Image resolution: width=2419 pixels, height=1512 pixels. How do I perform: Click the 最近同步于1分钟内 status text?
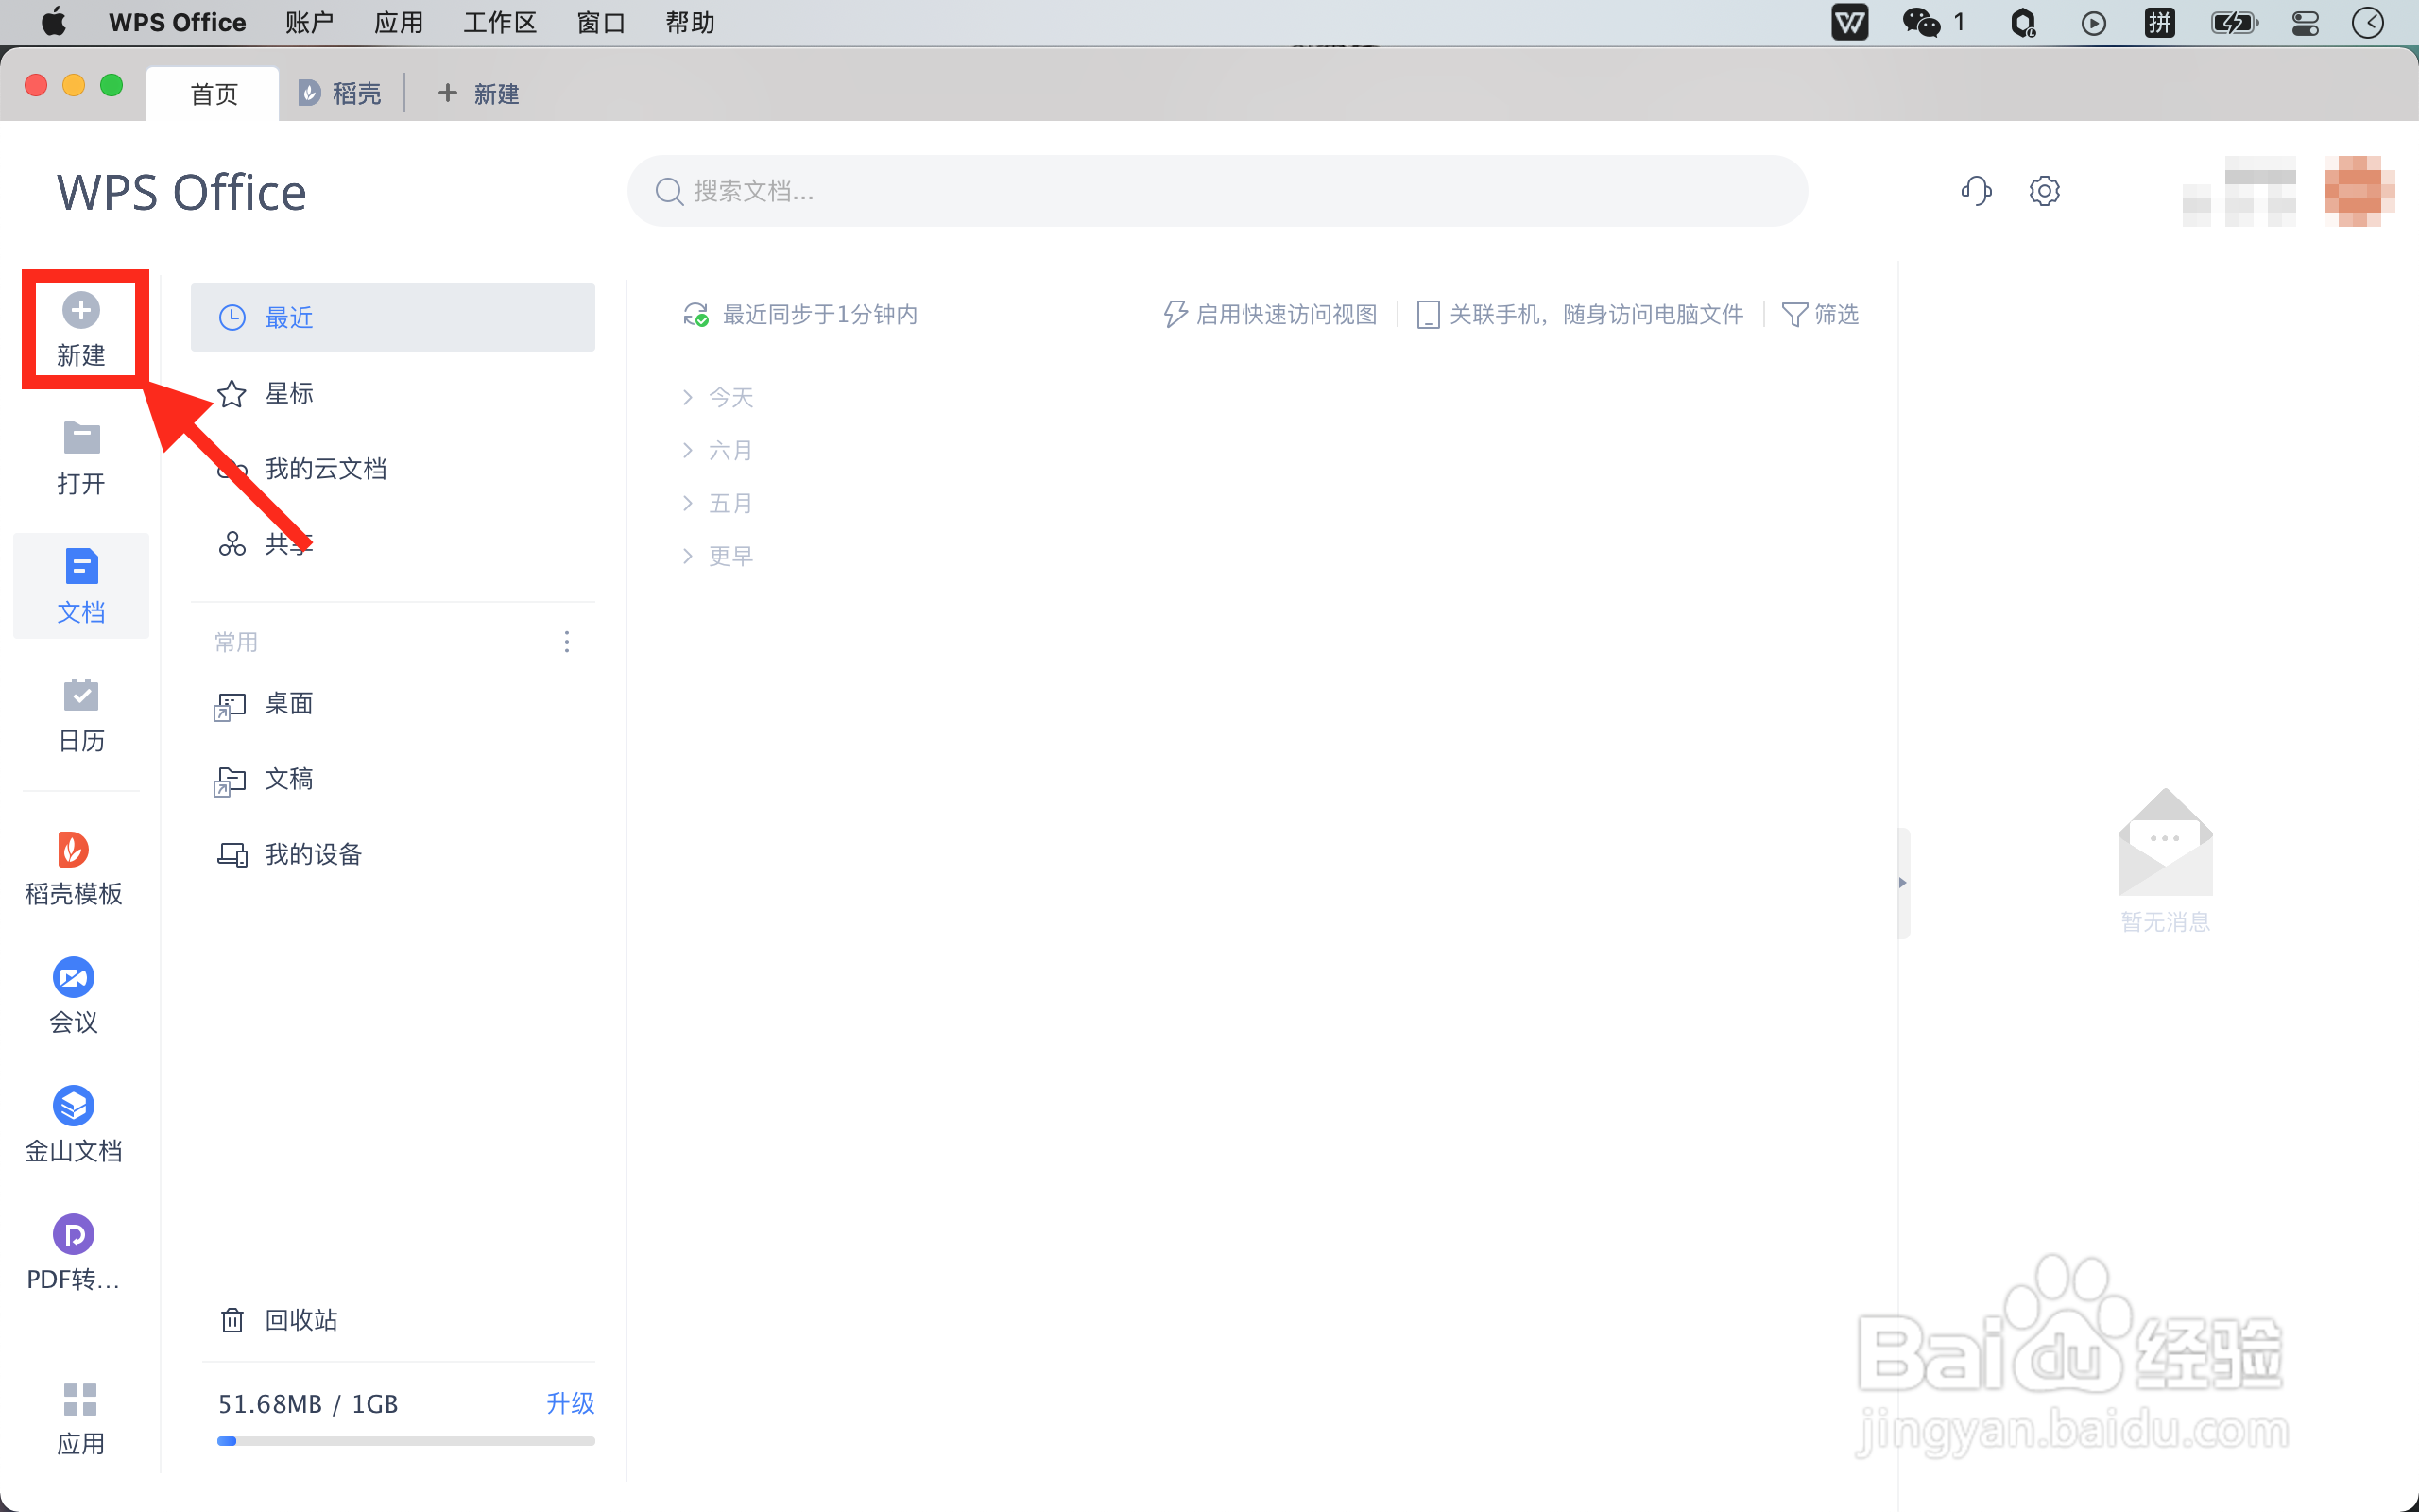(819, 314)
